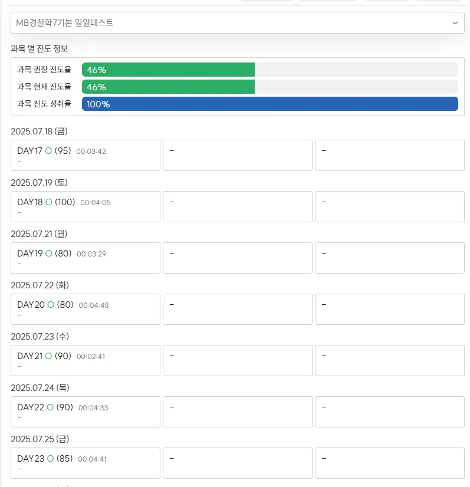
Task: Click the 2025.07.21 (월) date heading
Action: click(39, 234)
